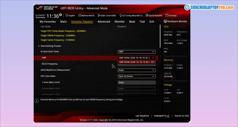Click the 1-Core Ratio Limit input field

pyautogui.click(x=136, y=82)
